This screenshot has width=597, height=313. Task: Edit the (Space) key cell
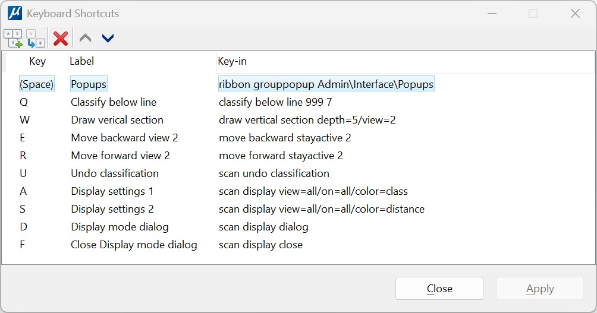pyautogui.click(x=36, y=84)
